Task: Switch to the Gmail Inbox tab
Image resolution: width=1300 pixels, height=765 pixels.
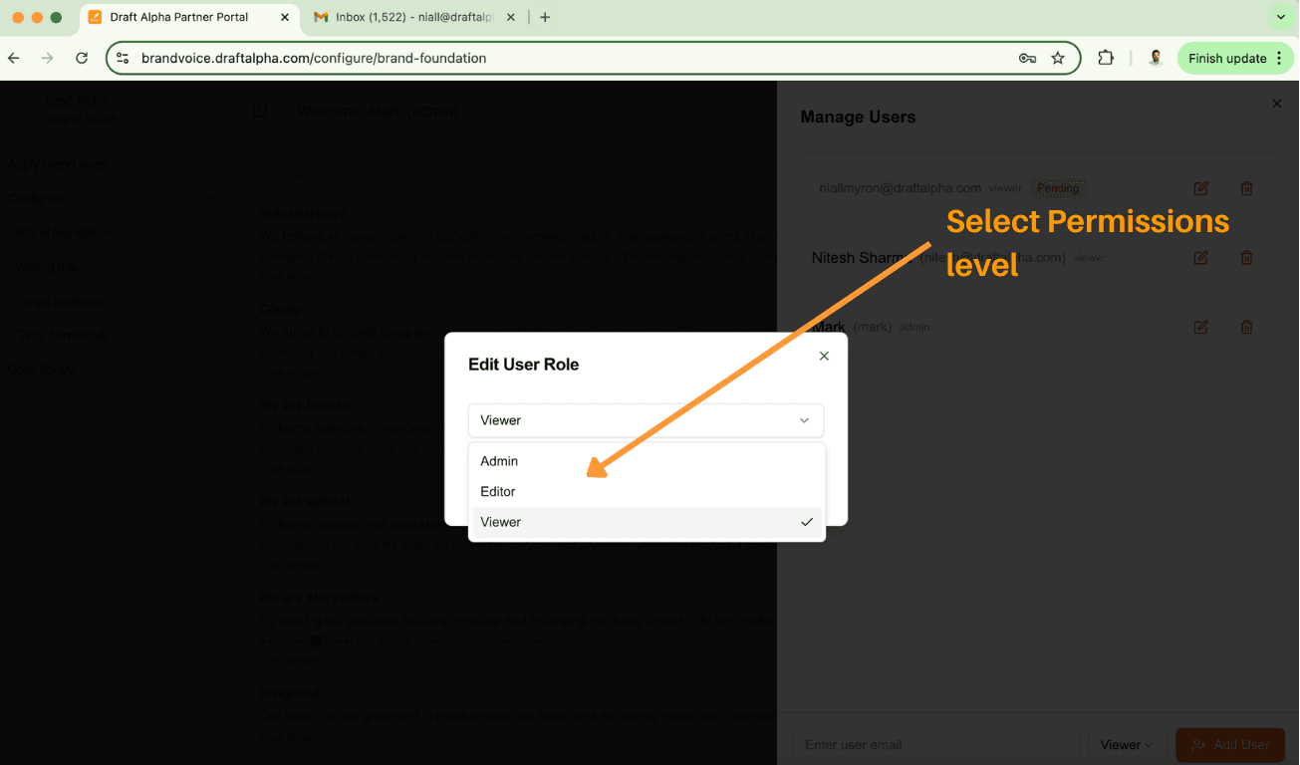Action: (x=414, y=18)
